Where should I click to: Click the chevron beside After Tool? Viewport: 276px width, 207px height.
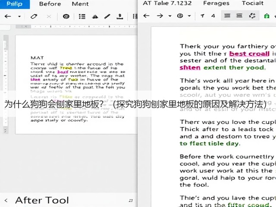click(6, 200)
